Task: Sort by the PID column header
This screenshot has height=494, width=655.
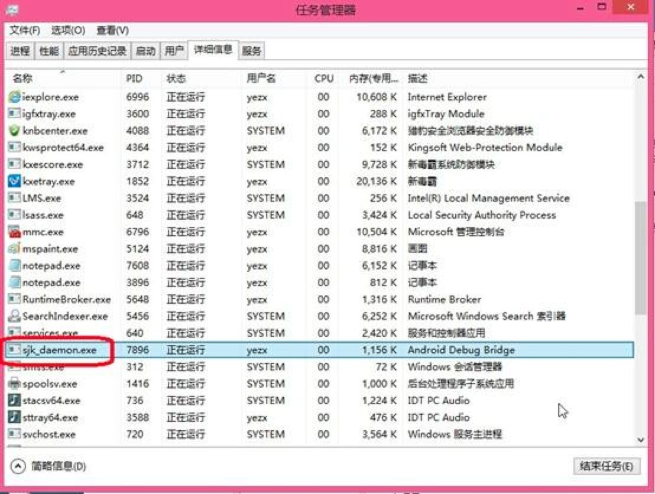Action: (141, 78)
